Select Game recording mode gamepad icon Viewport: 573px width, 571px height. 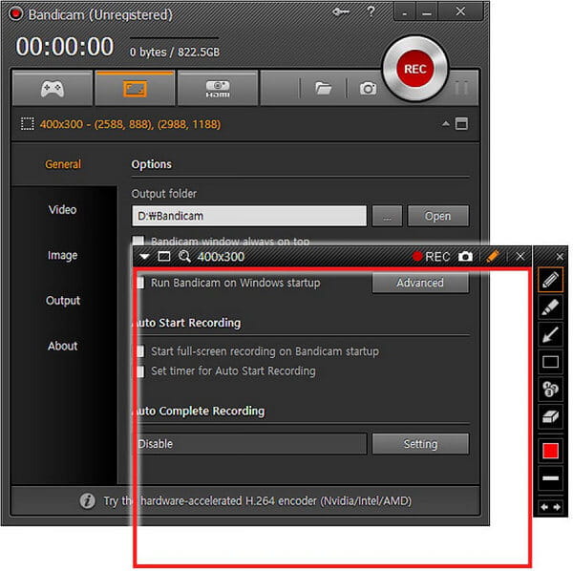(53, 89)
